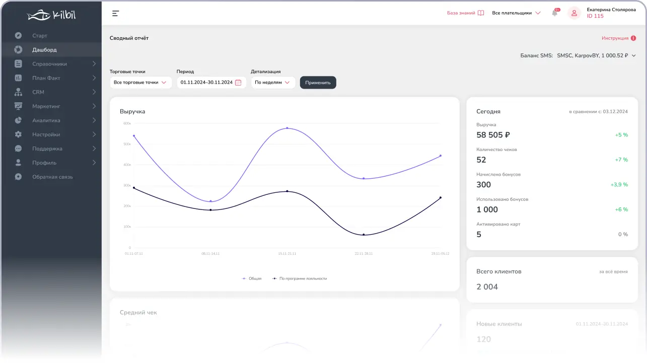Open the По неделям detail dropdown
Screen dimensions: 647x363
click(x=273, y=83)
